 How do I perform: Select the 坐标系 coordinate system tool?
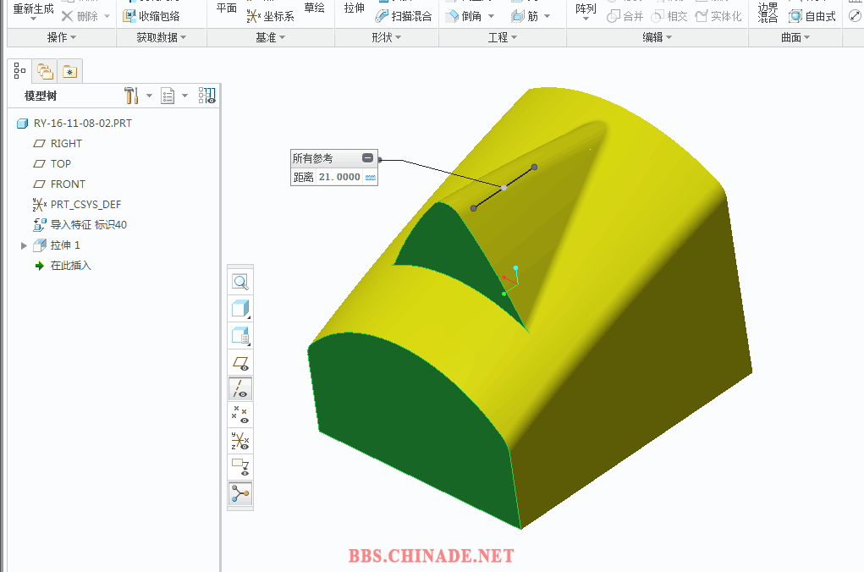271,16
